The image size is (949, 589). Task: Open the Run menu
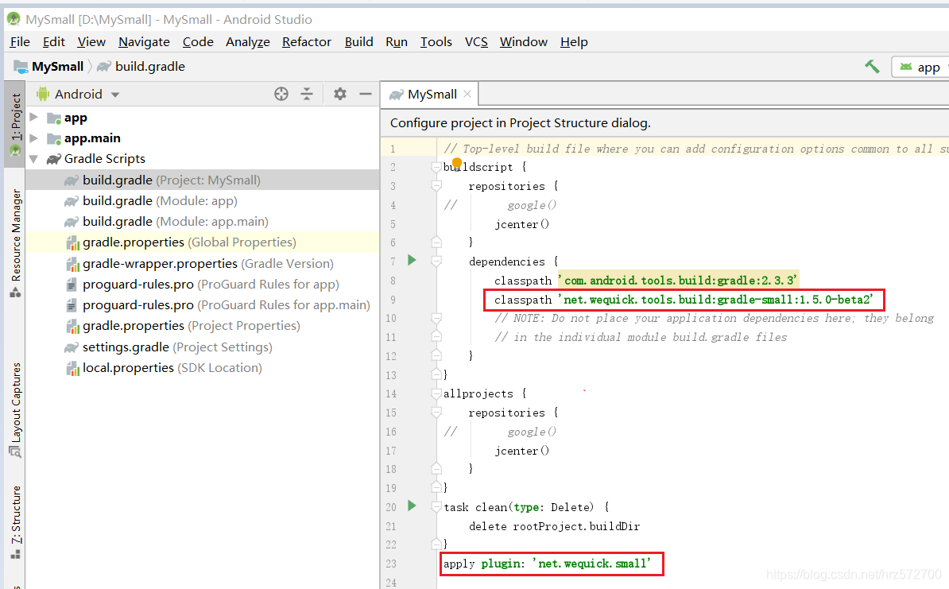point(397,42)
